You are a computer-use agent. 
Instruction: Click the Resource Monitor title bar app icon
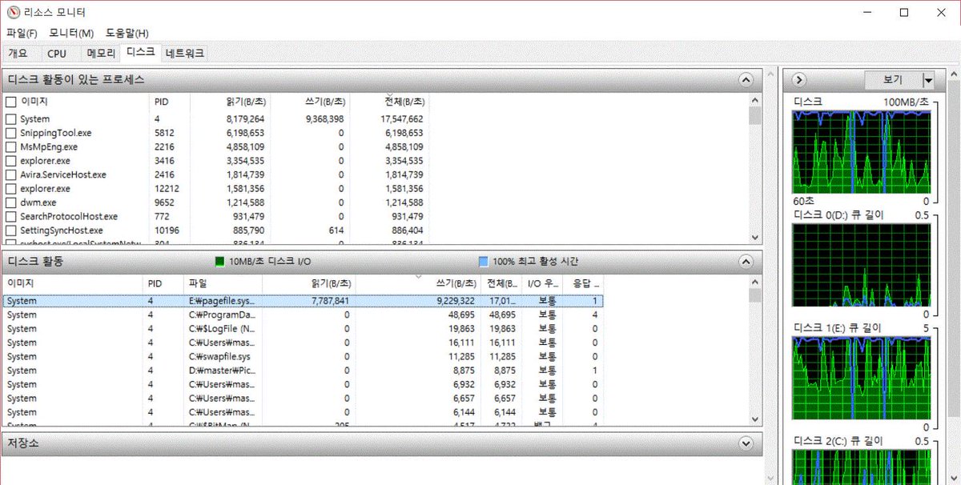tap(13, 13)
